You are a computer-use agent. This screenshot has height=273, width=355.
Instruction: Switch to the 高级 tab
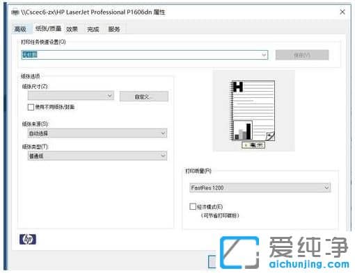(x=20, y=29)
